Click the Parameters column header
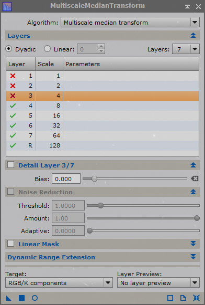The image size is (205, 305). pos(131,64)
